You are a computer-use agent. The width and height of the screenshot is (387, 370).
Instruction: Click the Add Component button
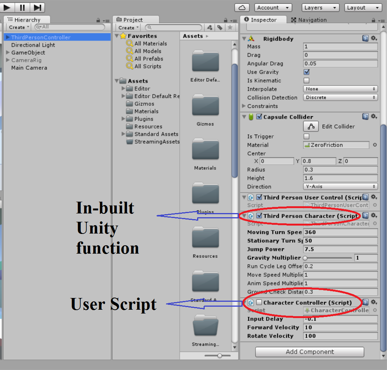coord(309,352)
